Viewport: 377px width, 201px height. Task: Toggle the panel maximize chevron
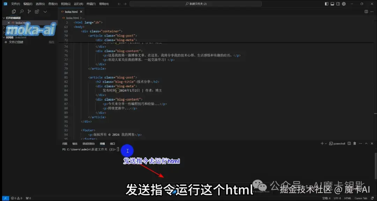366,143
